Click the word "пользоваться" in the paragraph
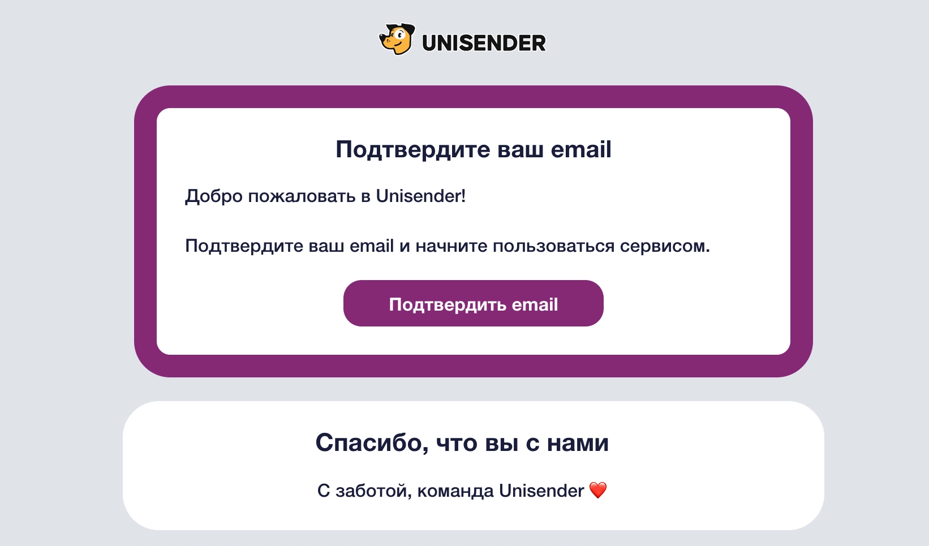 [x=553, y=246]
